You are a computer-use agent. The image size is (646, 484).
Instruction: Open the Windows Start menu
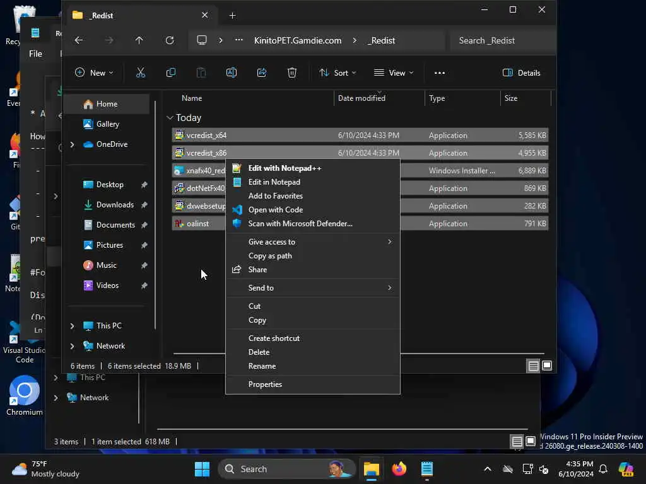[202, 469]
